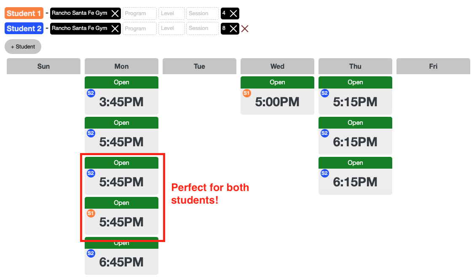Screen dimensions: 474x277
Task: Click the S2 badge on Monday 3:45PM class
Action: [x=91, y=93]
